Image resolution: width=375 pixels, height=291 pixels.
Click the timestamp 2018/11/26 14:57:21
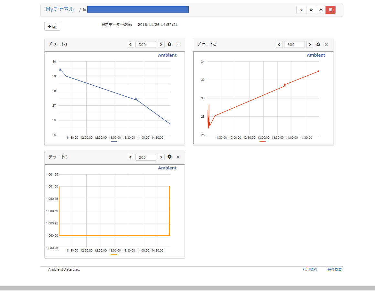(x=158, y=25)
